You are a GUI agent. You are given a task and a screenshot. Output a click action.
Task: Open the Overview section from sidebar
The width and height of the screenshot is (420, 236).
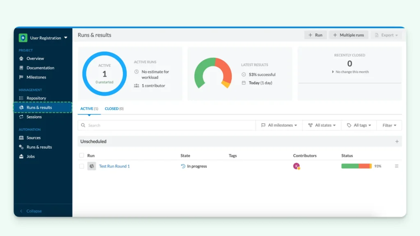point(21,58)
